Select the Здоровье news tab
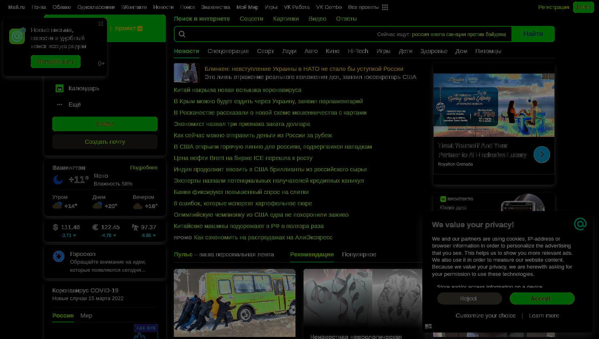Viewport: 599px width, 339px height. [x=434, y=51]
